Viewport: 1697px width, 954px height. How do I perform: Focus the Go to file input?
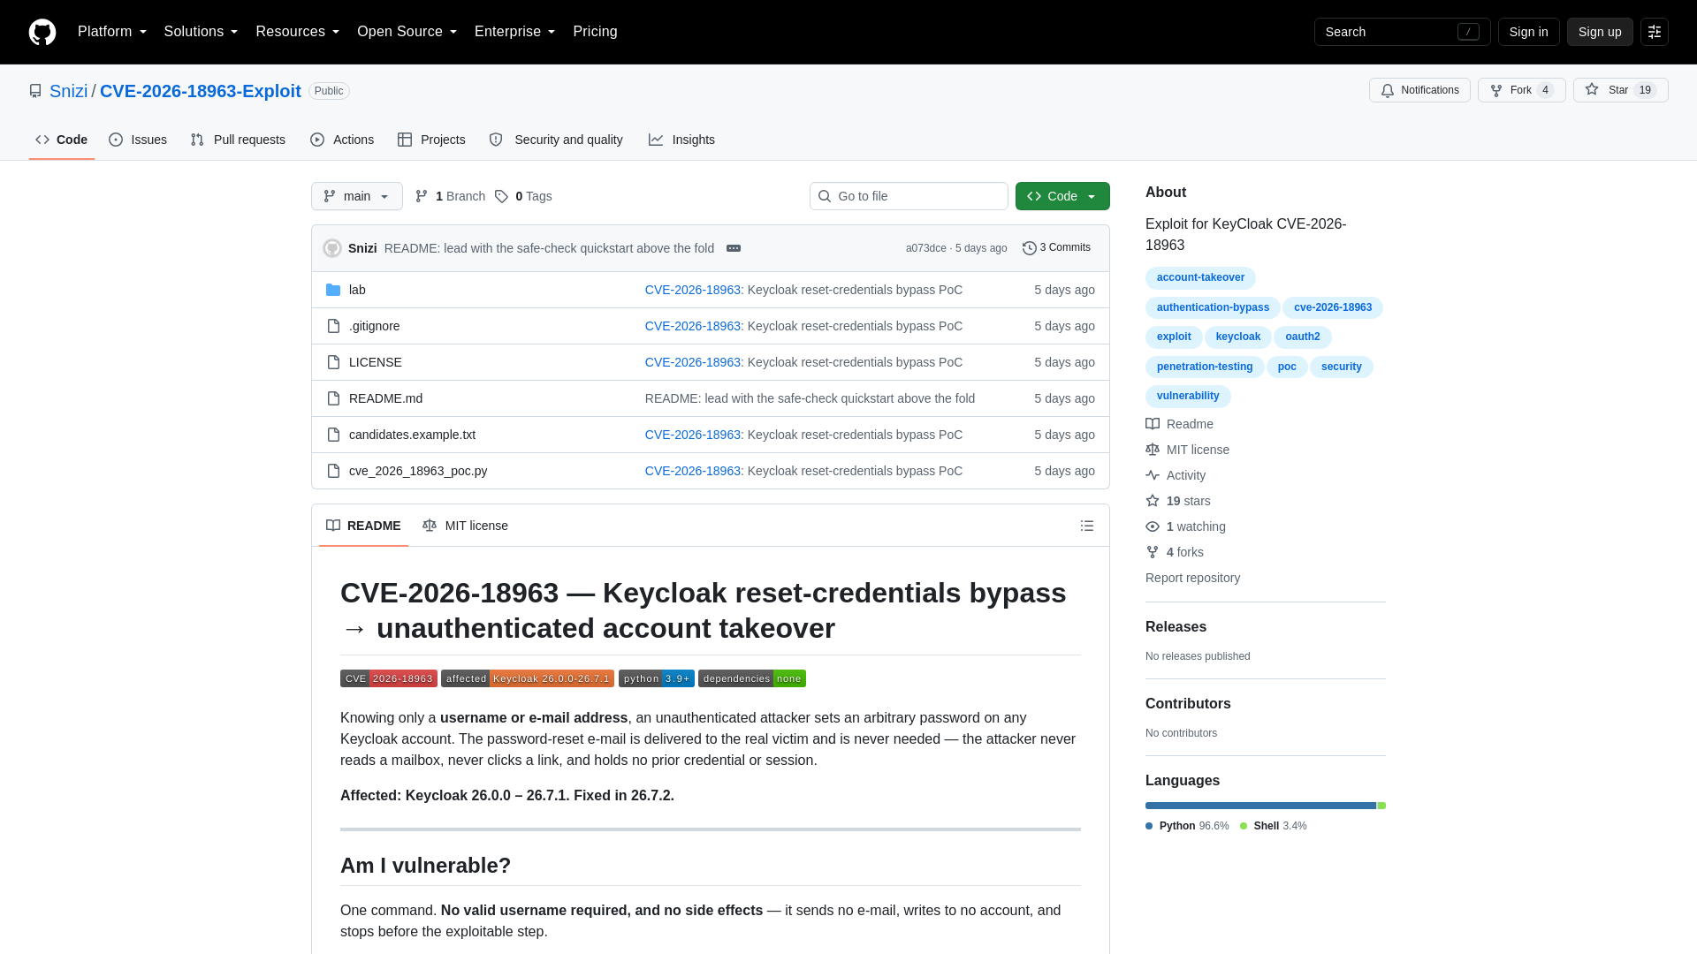point(909,196)
